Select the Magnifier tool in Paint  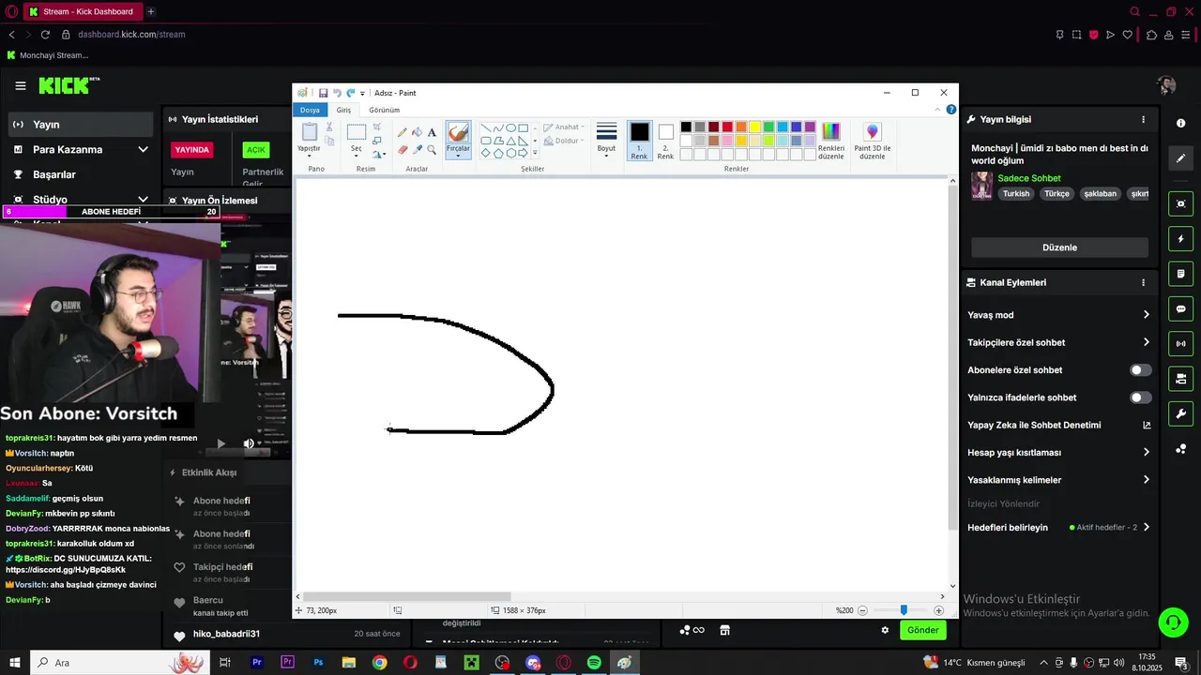tap(432, 149)
